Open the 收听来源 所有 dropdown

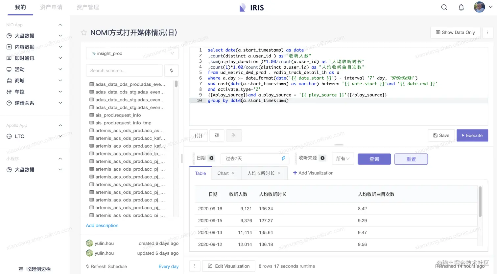tap(343, 159)
